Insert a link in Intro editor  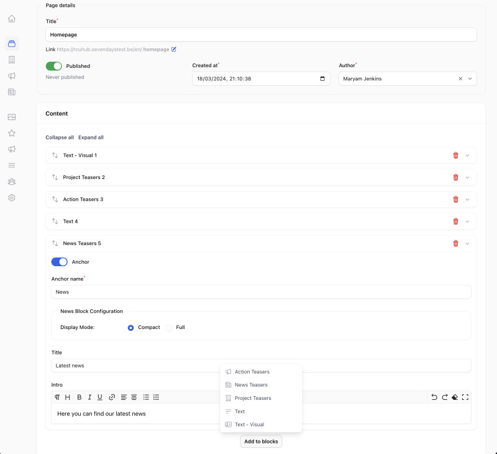[x=112, y=397]
